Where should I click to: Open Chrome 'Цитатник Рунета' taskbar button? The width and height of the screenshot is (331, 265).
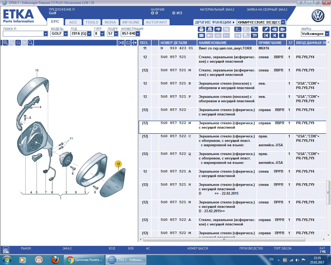tap(84, 260)
